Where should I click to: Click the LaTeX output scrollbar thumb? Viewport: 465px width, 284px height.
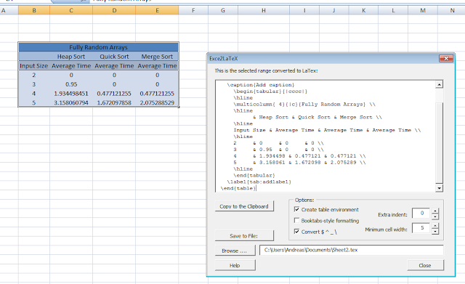click(439, 142)
